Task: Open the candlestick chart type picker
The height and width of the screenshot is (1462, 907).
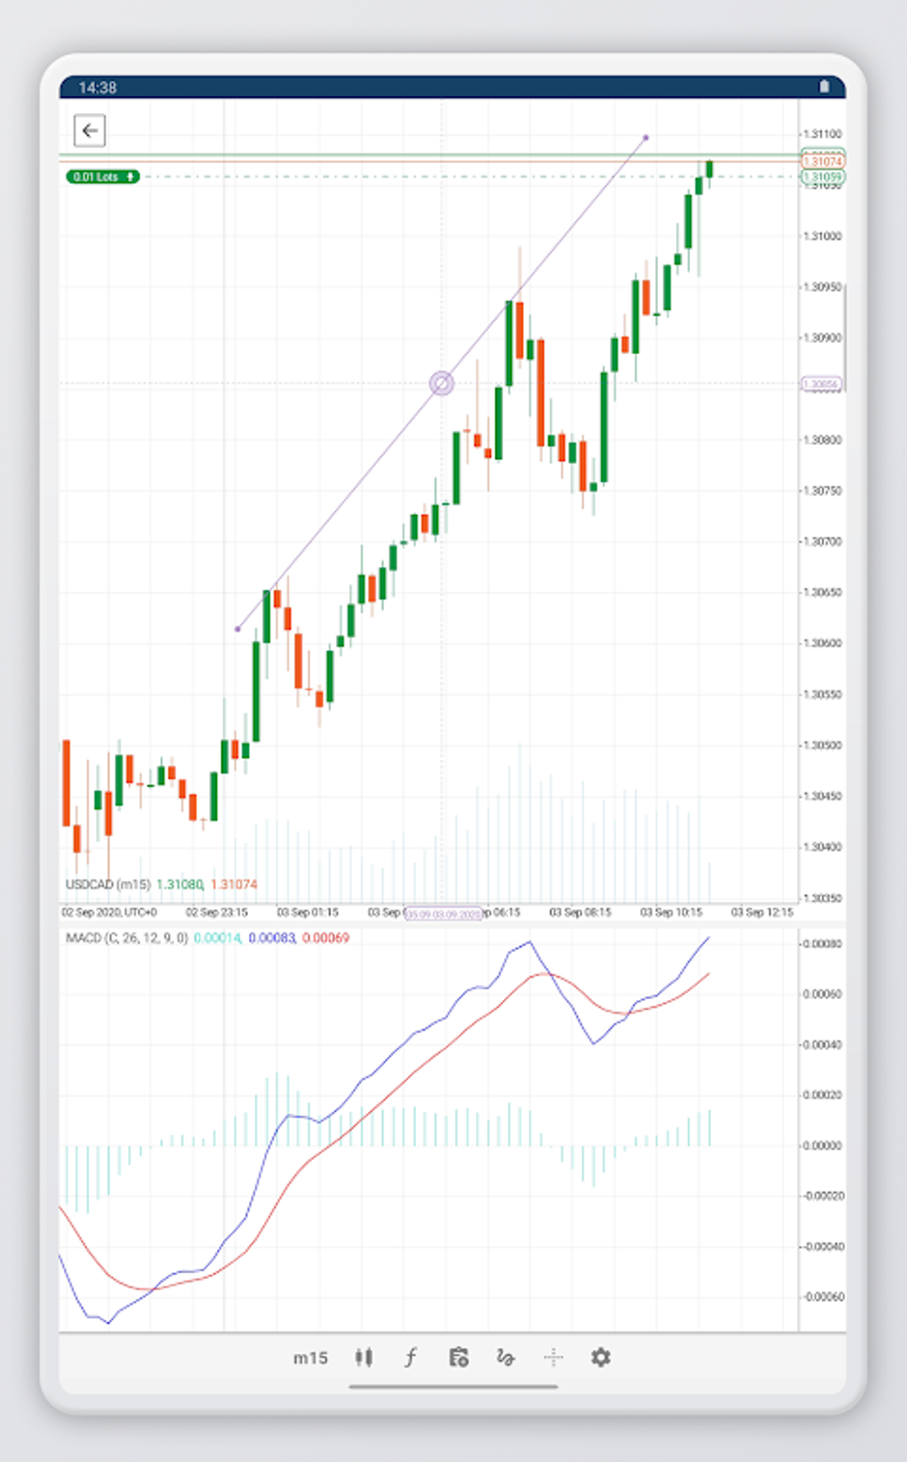Action: pyautogui.click(x=364, y=1357)
